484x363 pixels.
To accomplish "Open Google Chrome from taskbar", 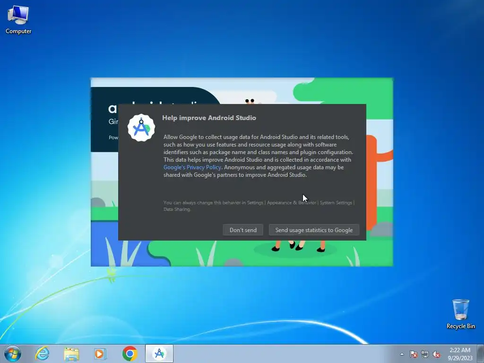I will (130, 354).
